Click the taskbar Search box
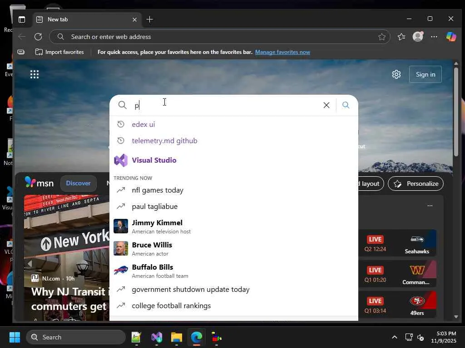Viewport: 465px width, 348px height. (76, 337)
